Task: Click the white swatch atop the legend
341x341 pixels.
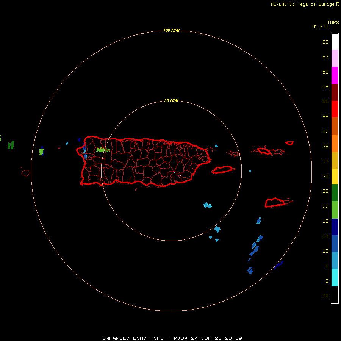Action: click(x=335, y=42)
